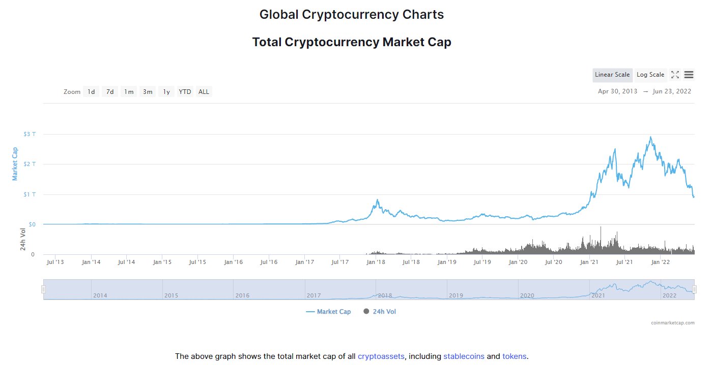This screenshot has height=365, width=712.
Task: Open the chart hamburger menu
Action: pyautogui.click(x=689, y=75)
